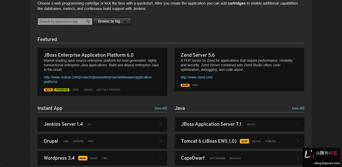Click the CMS tag in the Drupal row
The width and height of the screenshot is (342, 167).
[x=66, y=141]
